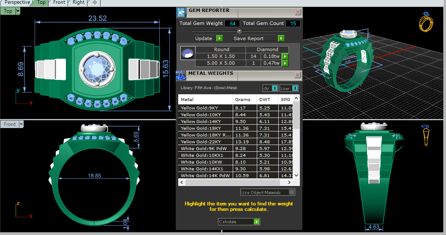Click the horizontal scrollbar thumb of metal table

click(x=233, y=182)
